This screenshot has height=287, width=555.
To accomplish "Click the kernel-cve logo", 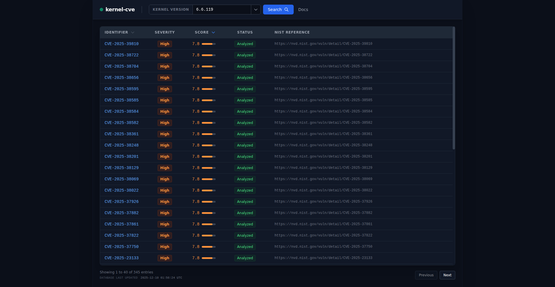I will tap(120, 9).
